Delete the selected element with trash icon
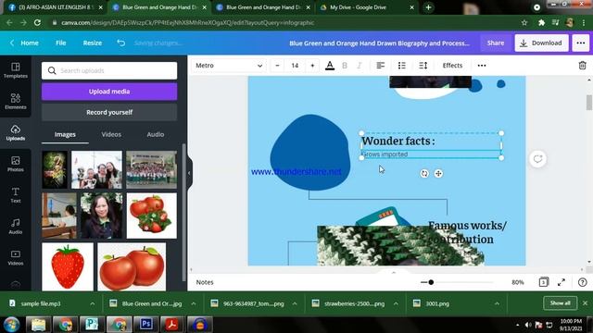The height and width of the screenshot is (333, 593). pyautogui.click(x=583, y=66)
